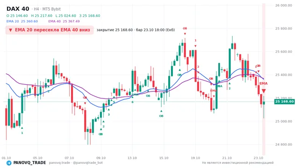Click the 05.10 date axis label
Image resolution: width=299 pixels, height=168 pixels.
(37, 158)
